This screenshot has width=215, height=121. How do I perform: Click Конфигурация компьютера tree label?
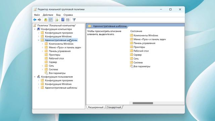point(56,29)
